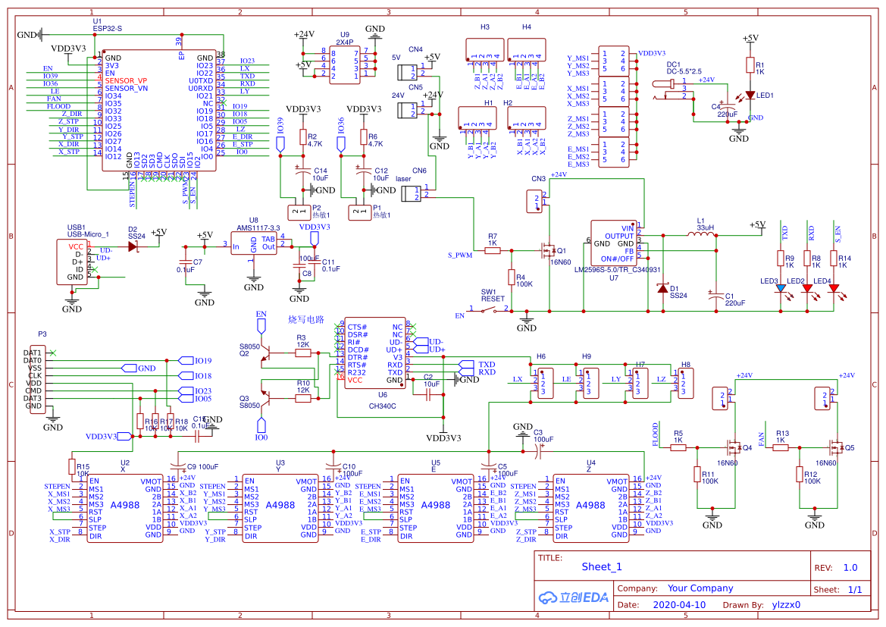Image resolution: width=886 pixels, height=627 pixels.
Task: Click the EDA logo in title block
Action: point(574,597)
